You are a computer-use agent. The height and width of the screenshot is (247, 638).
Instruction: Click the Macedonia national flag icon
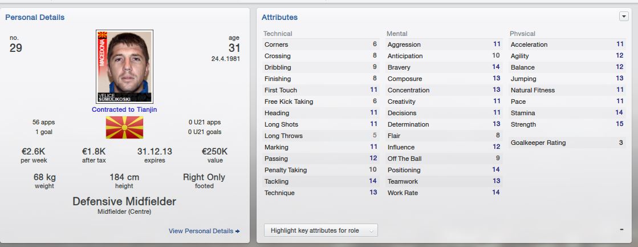tap(124, 127)
